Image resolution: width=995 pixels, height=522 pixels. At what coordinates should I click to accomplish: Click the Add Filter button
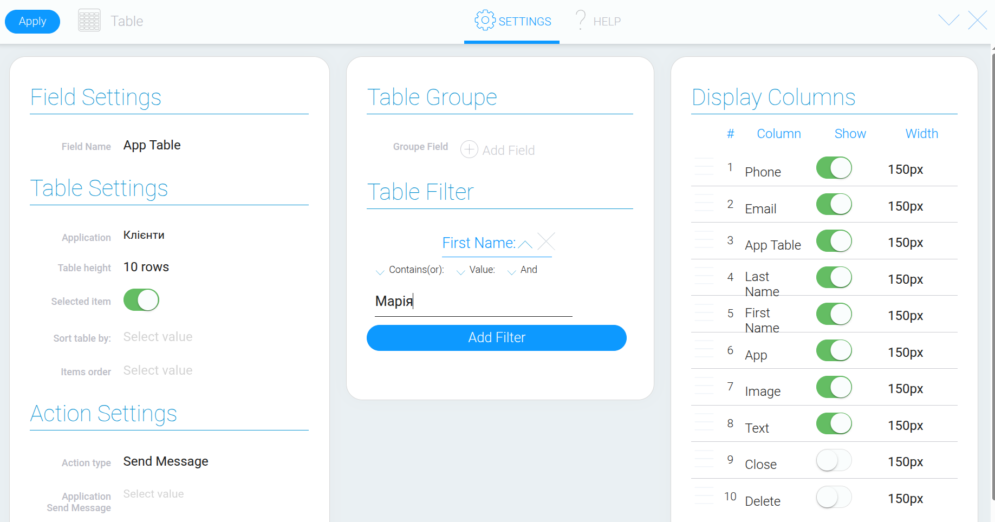[497, 338]
